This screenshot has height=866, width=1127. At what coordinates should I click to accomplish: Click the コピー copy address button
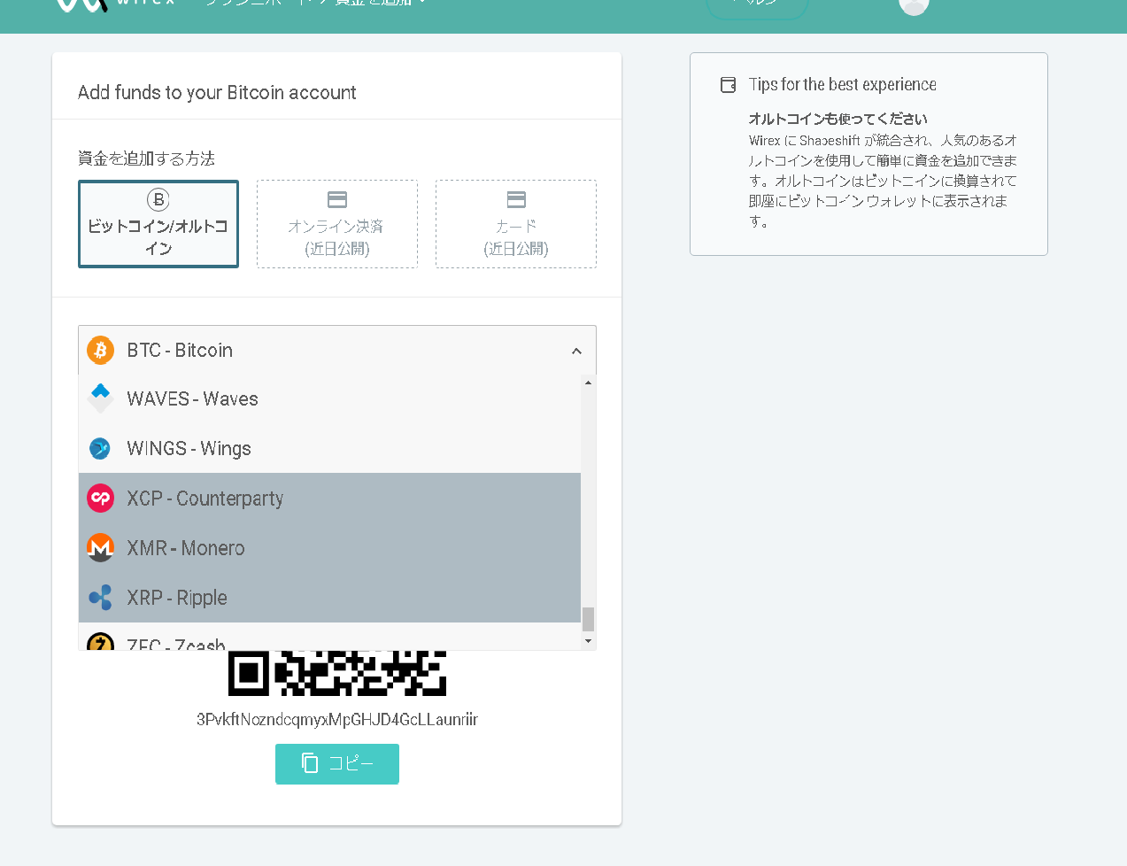[x=337, y=763]
